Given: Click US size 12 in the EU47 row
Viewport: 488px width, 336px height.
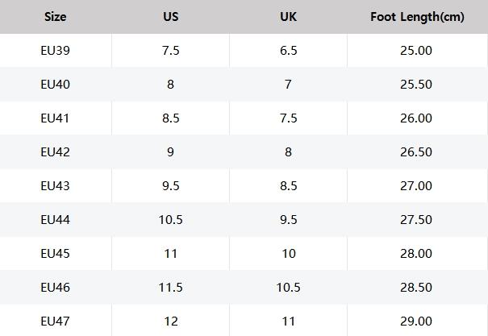Looking at the screenshot, I should coord(170,321).
